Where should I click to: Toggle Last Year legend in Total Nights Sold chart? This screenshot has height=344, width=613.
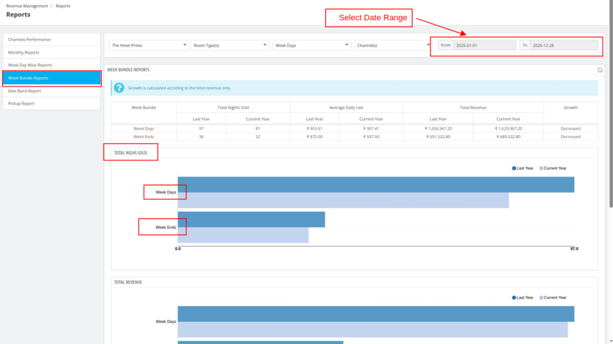[x=523, y=168]
